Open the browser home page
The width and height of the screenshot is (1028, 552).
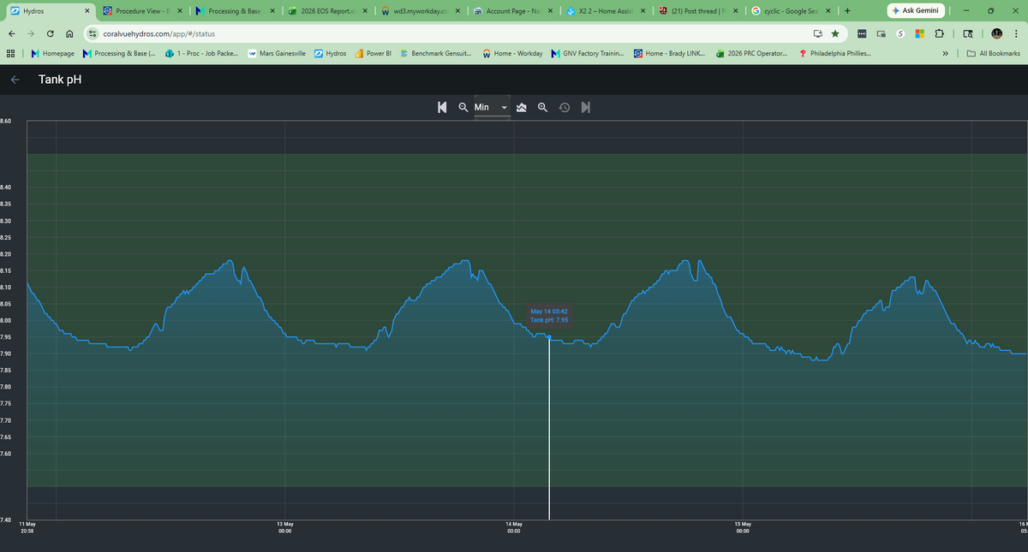[71, 33]
